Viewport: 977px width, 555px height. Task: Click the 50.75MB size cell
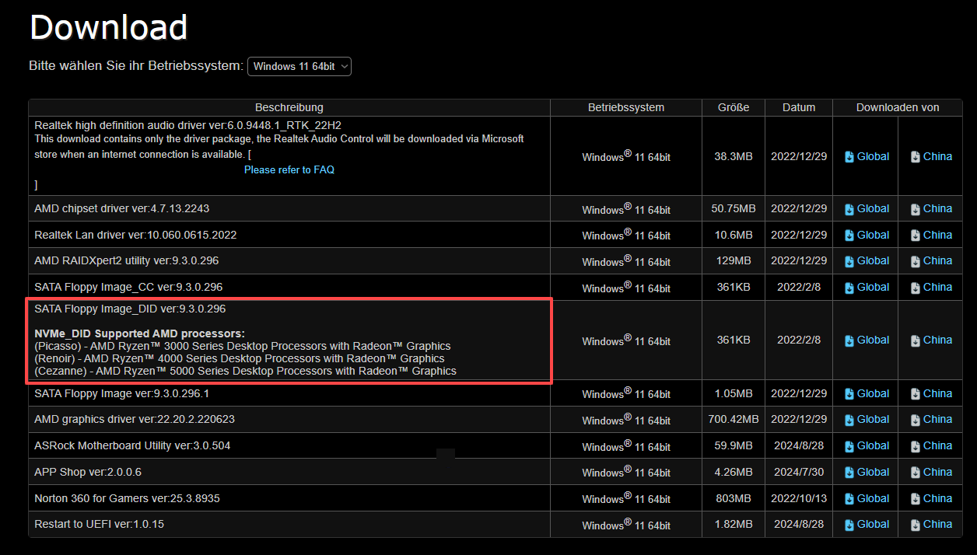[734, 208]
